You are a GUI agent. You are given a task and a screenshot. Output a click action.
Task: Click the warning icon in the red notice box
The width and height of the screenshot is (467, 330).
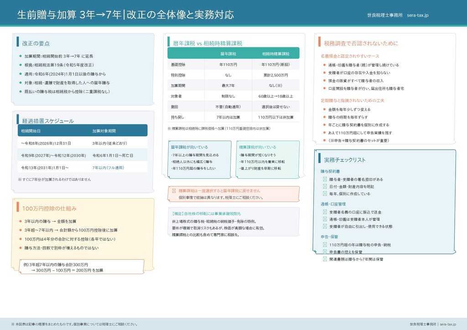tap(174, 191)
